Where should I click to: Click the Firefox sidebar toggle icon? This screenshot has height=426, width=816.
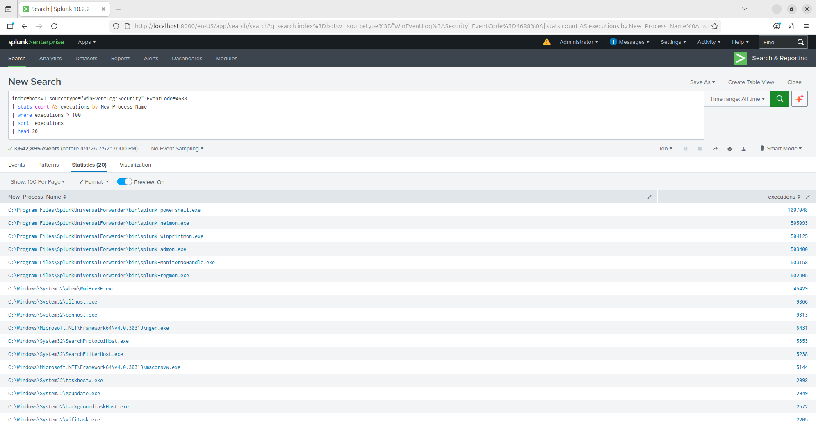(x=10, y=26)
